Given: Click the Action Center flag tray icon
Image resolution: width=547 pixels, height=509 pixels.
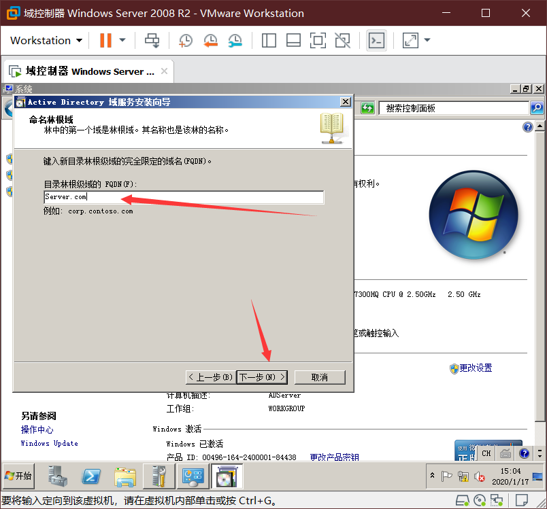Looking at the screenshot, I should [446, 476].
